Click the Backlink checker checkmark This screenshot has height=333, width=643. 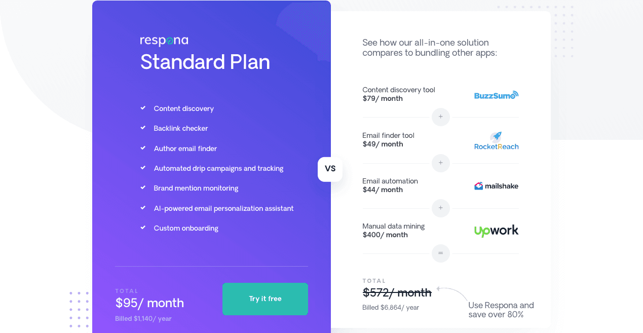(143, 128)
